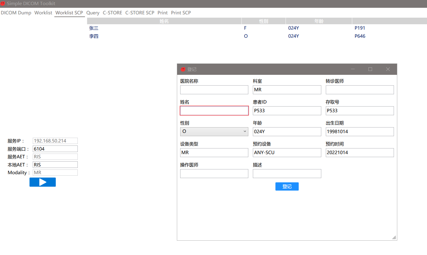Select patient 张三 in the worklist

[x=93, y=28]
